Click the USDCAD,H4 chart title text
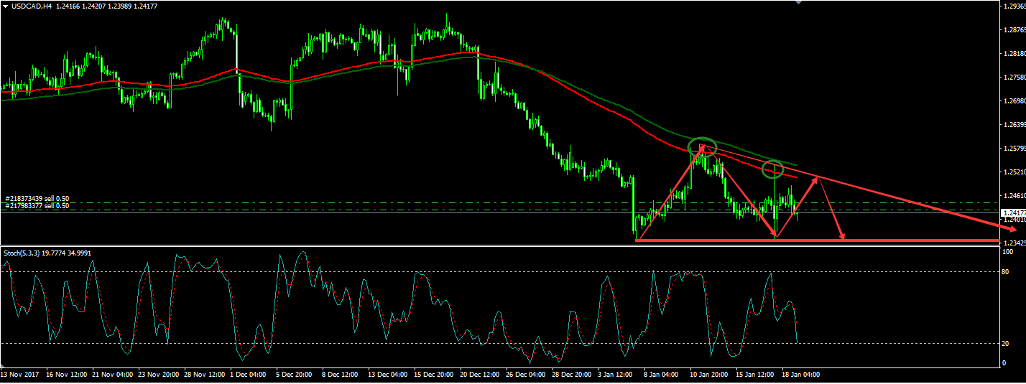This screenshot has width=1026, height=384. (x=32, y=6)
